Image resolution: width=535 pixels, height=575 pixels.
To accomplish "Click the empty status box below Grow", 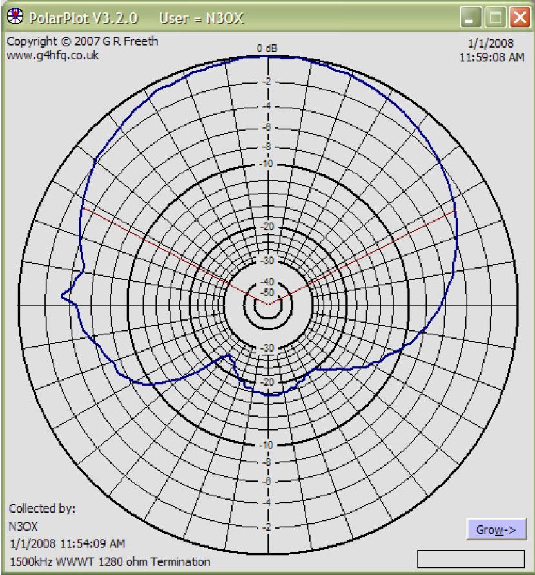I will [471, 558].
